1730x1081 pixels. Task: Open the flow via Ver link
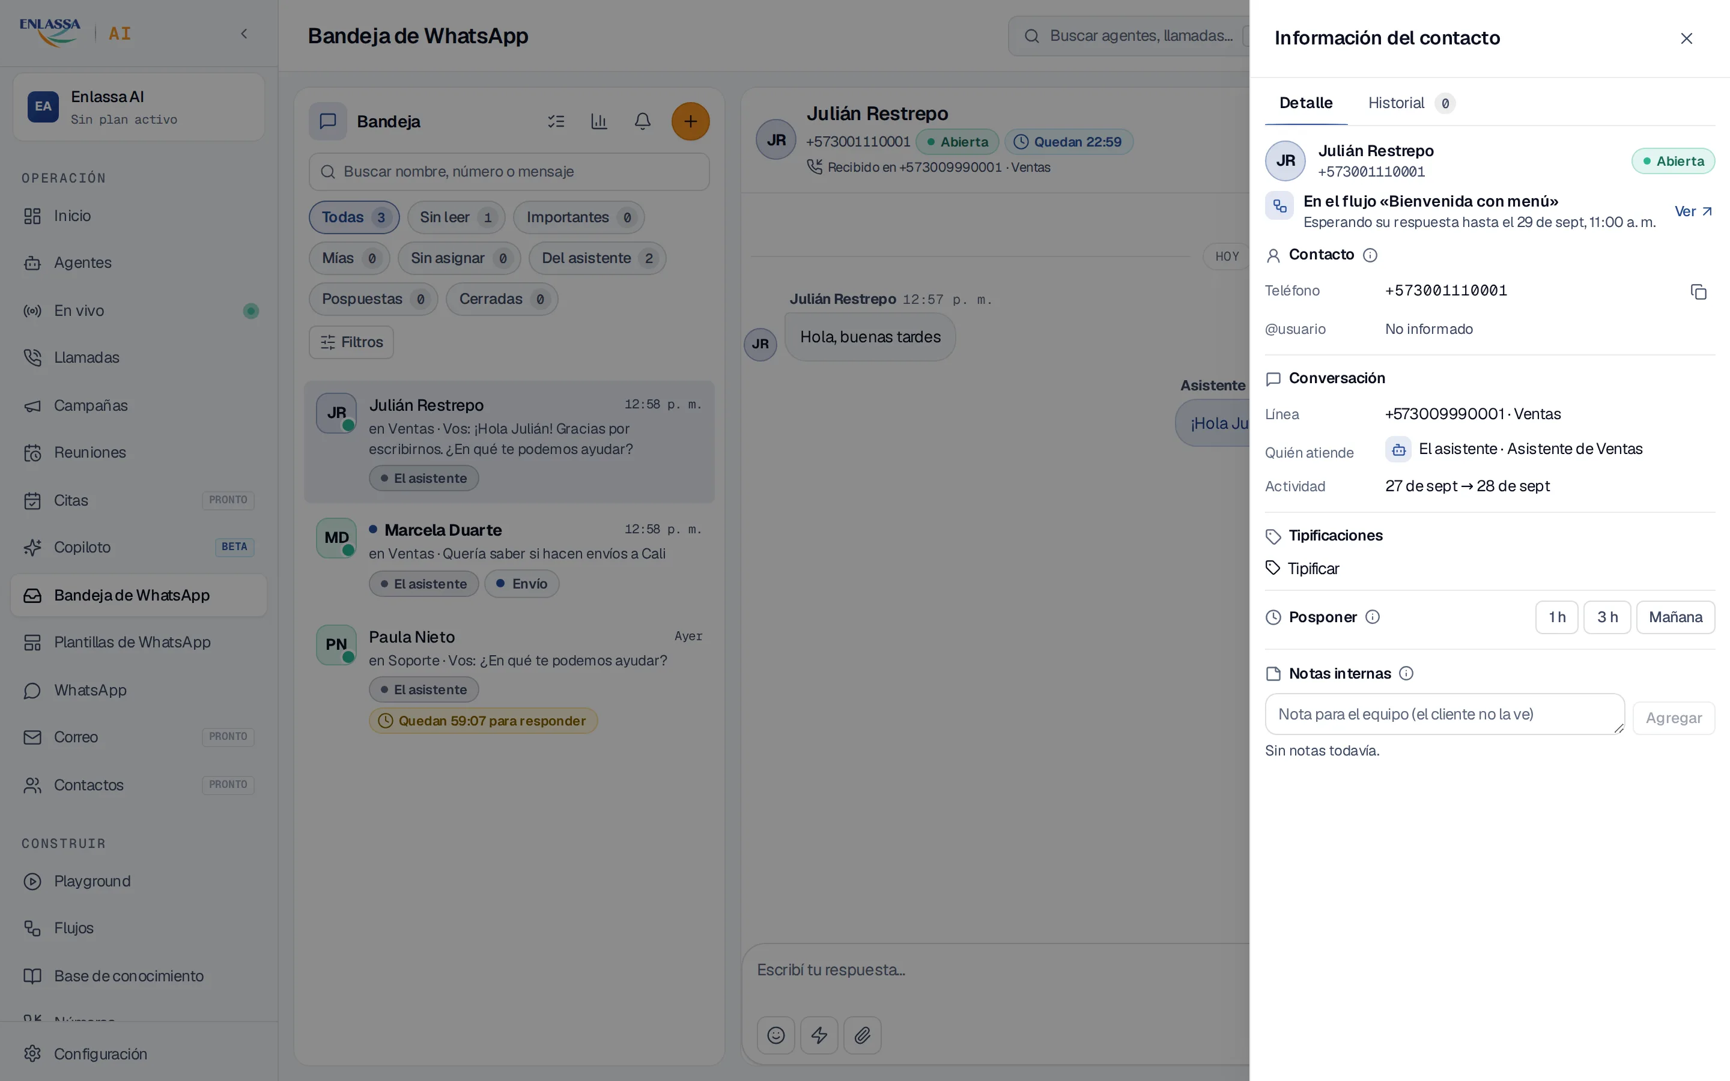point(1693,211)
